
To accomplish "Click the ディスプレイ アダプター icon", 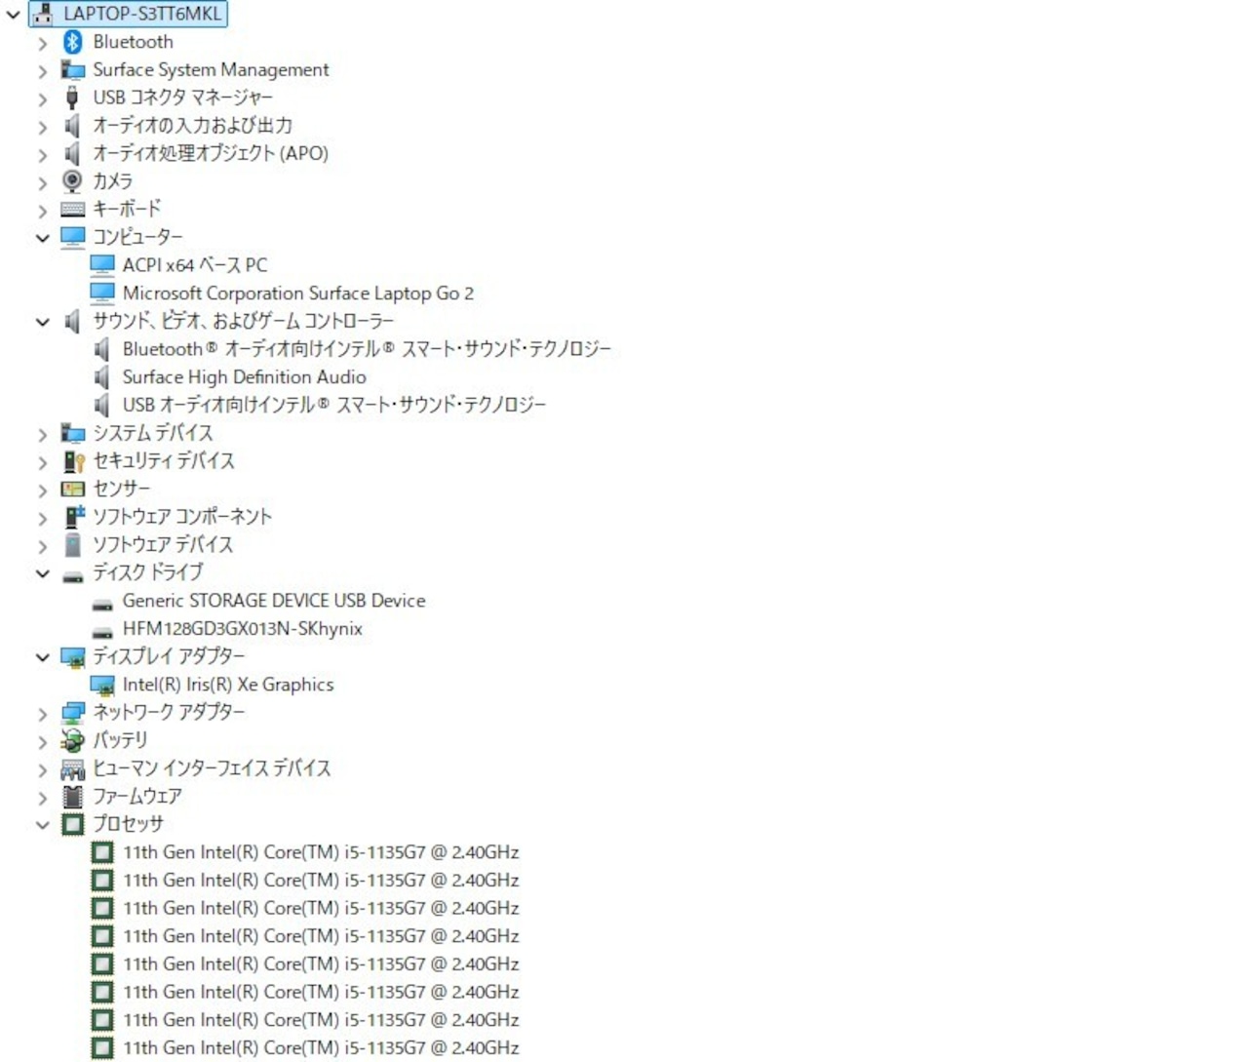I will [x=72, y=657].
